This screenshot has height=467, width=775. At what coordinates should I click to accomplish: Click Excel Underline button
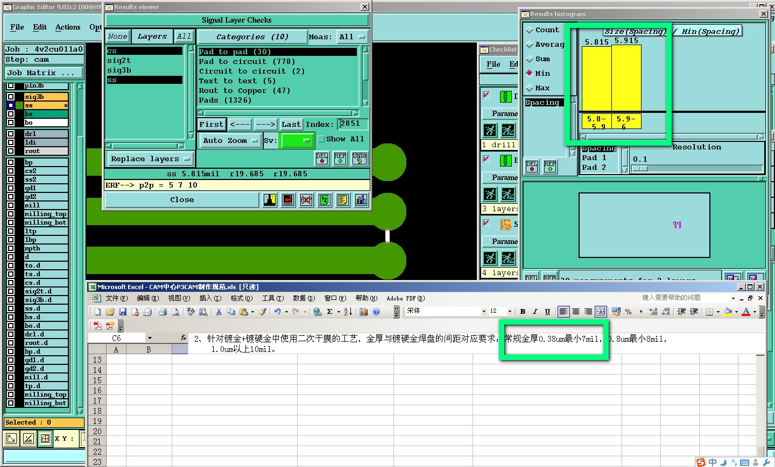point(547,311)
